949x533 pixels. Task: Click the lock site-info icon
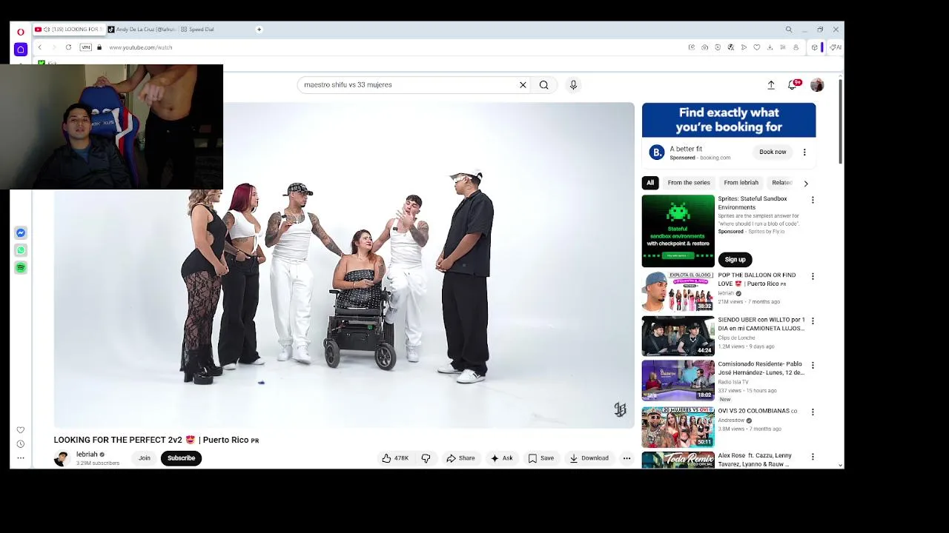coord(99,47)
